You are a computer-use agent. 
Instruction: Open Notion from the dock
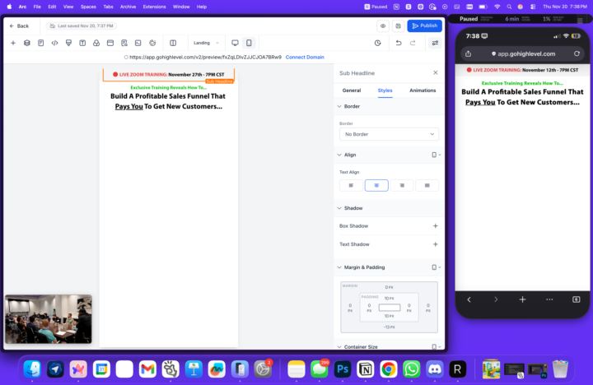point(366,369)
